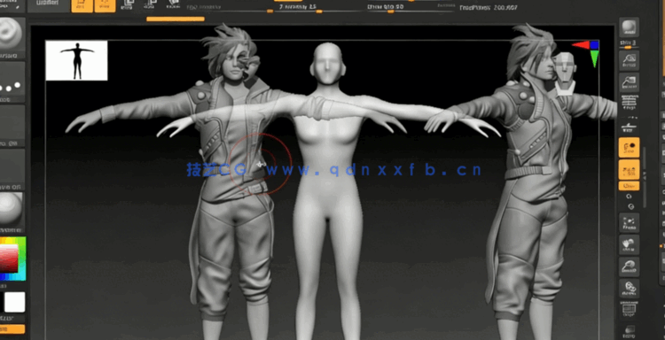Click the Scroll canvas icon on right shelf
This screenshot has height=340, width=665.
click(x=629, y=59)
